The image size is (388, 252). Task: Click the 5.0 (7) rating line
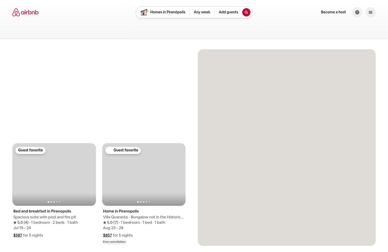click(134, 223)
